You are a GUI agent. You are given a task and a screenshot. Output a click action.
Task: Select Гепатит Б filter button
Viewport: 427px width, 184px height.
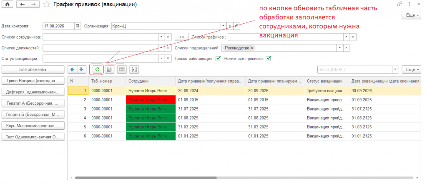pos(33,115)
